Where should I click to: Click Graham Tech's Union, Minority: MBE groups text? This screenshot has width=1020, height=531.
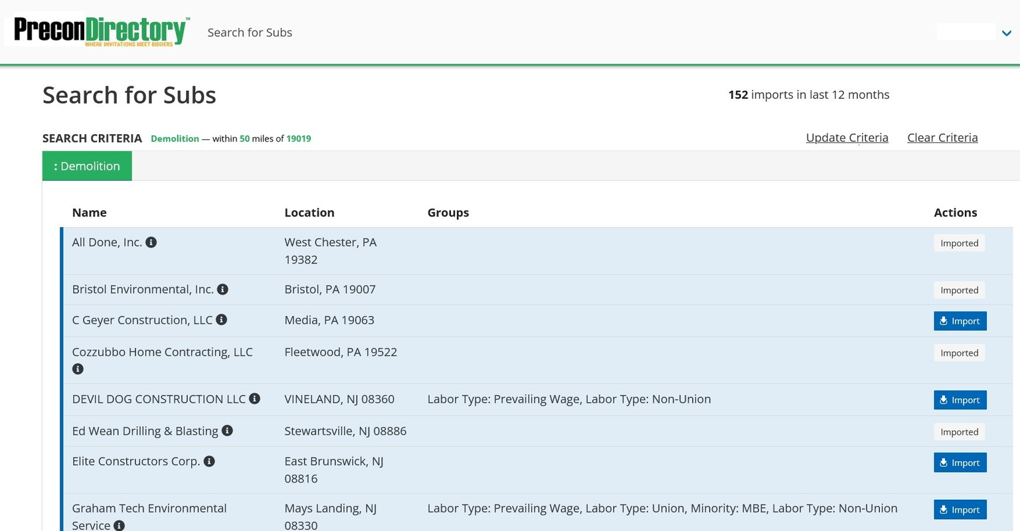(662, 508)
